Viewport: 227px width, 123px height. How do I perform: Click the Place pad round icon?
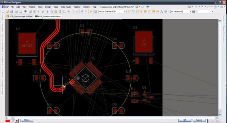point(141,11)
